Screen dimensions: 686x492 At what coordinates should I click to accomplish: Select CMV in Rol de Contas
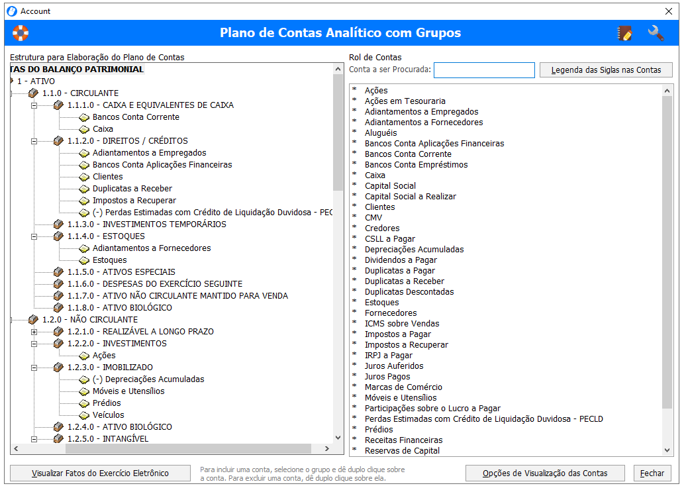[x=373, y=218]
